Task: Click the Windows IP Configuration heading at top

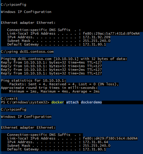Action: tap(26, 12)
